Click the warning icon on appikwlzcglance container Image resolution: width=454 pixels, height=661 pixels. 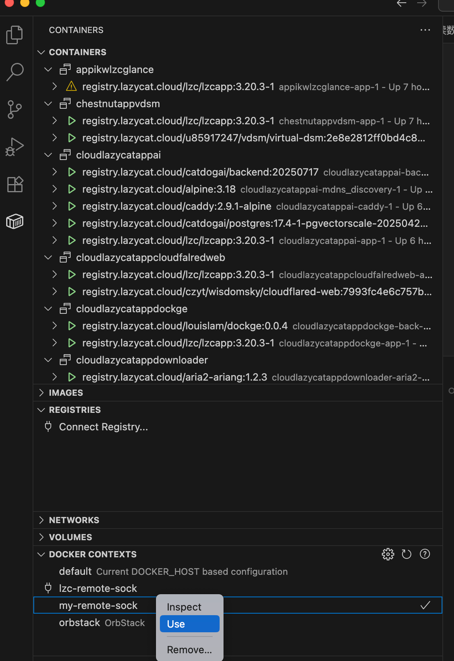[x=71, y=87]
